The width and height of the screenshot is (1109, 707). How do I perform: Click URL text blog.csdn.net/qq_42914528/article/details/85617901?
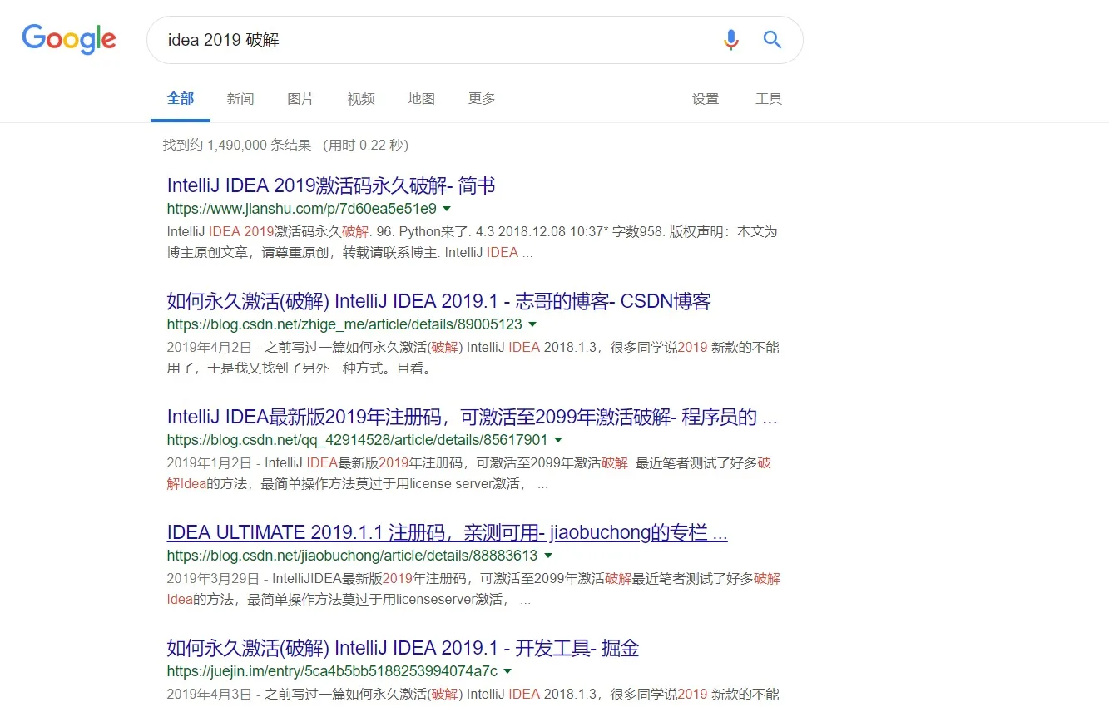click(x=358, y=440)
